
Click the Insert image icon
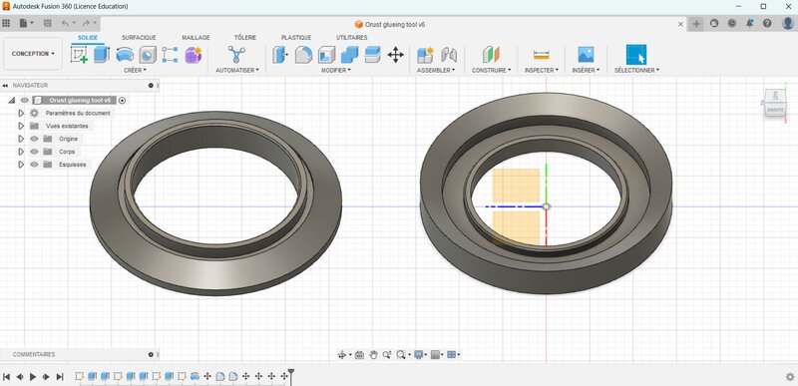click(x=586, y=55)
